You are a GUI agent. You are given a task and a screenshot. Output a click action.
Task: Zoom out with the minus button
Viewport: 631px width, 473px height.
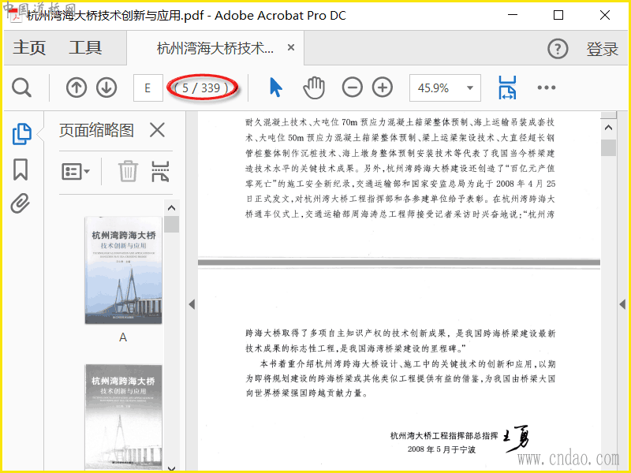352,88
